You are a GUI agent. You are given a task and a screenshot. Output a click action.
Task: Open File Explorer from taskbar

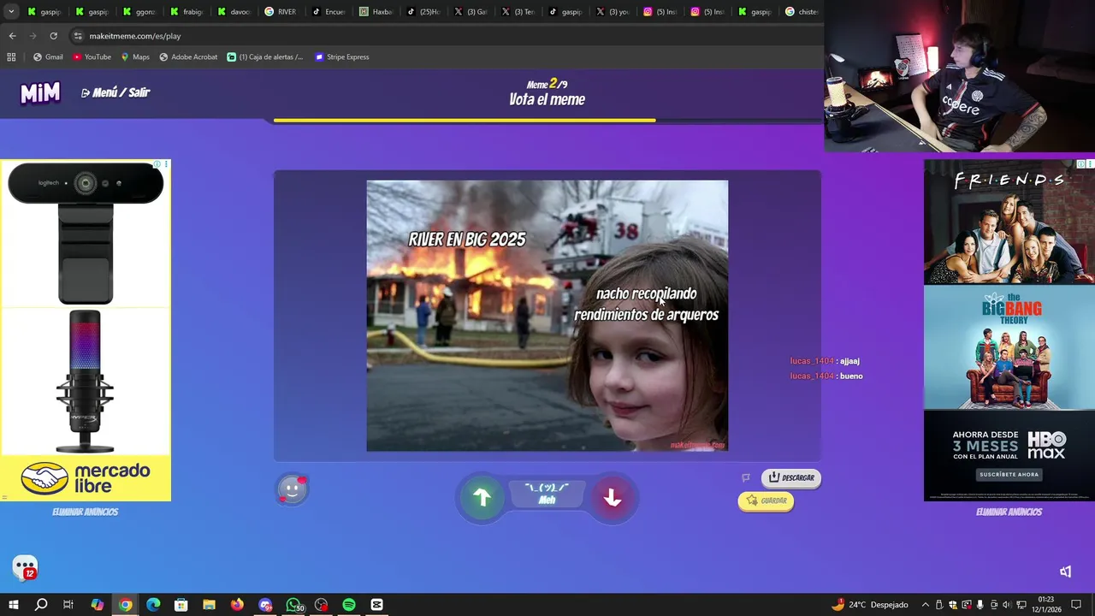coord(209,605)
